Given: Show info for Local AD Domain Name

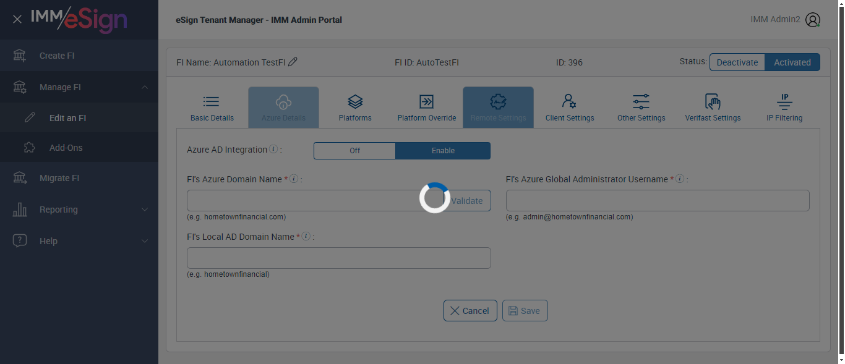Looking at the screenshot, I should pyautogui.click(x=306, y=237).
